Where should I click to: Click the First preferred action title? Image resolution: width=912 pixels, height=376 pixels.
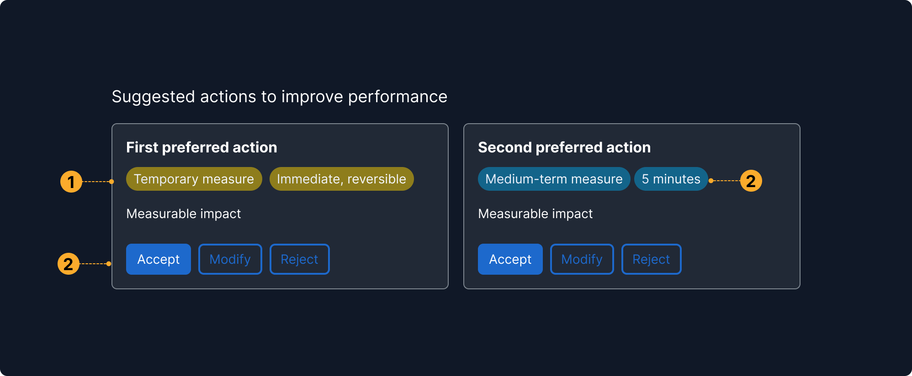201,147
